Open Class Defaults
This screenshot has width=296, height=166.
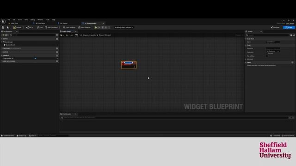pos(84,28)
